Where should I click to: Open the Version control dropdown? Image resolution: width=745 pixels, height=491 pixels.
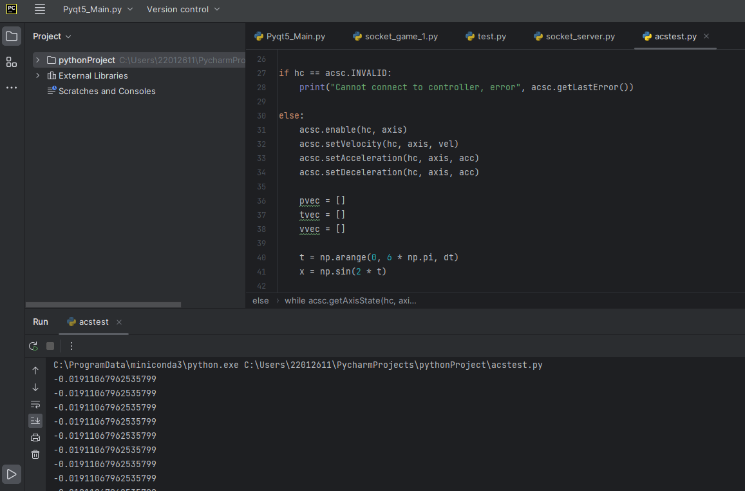(183, 10)
